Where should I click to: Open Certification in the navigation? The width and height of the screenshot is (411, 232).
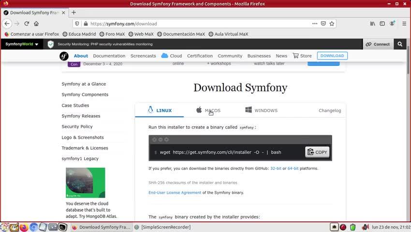tap(200, 56)
